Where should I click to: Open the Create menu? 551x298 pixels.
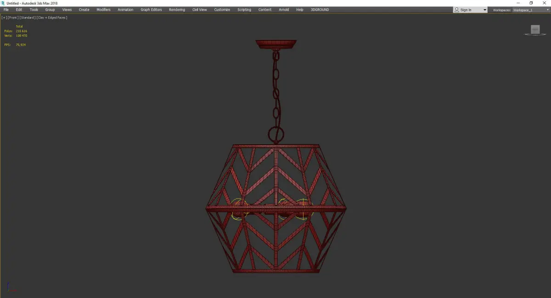coord(84,10)
